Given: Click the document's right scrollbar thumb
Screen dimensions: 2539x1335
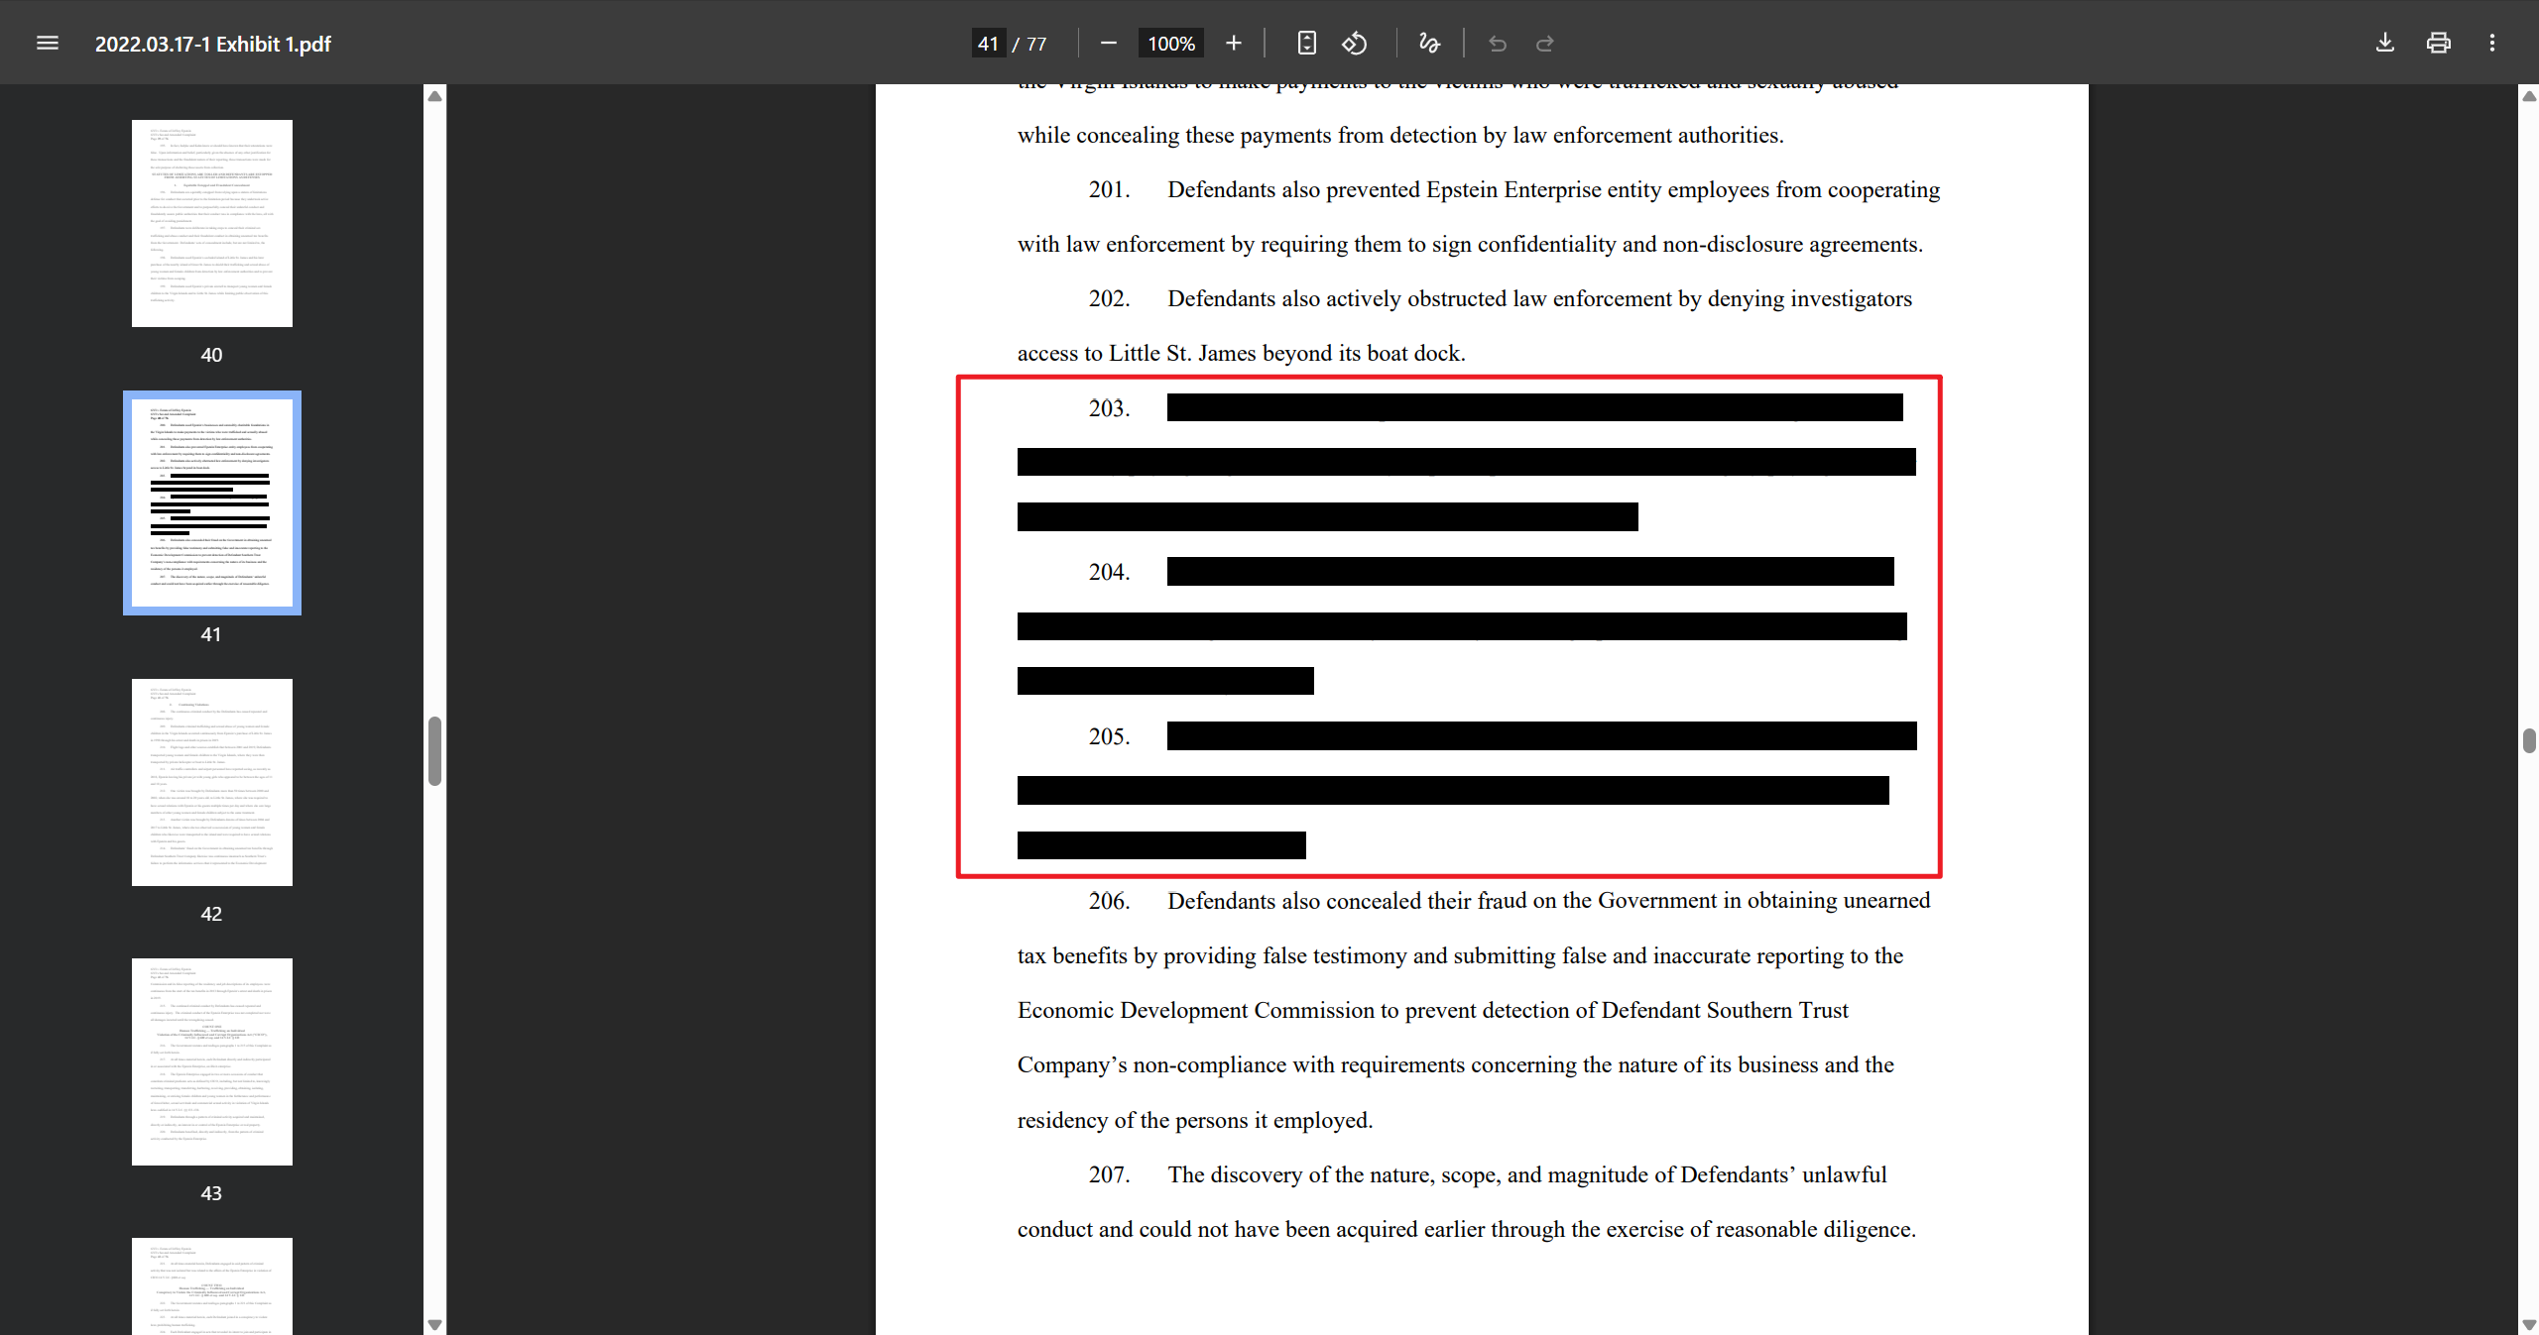Looking at the screenshot, I should (x=2528, y=740).
